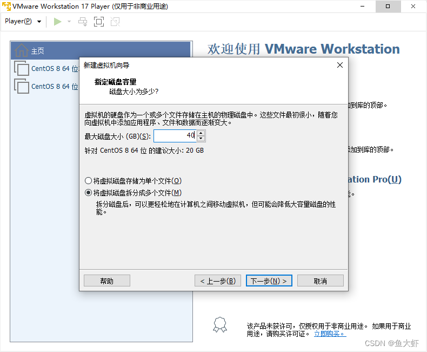Enter full screen mode icon
The height and width of the screenshot is (352, 427).
click(x=99, y=22)
